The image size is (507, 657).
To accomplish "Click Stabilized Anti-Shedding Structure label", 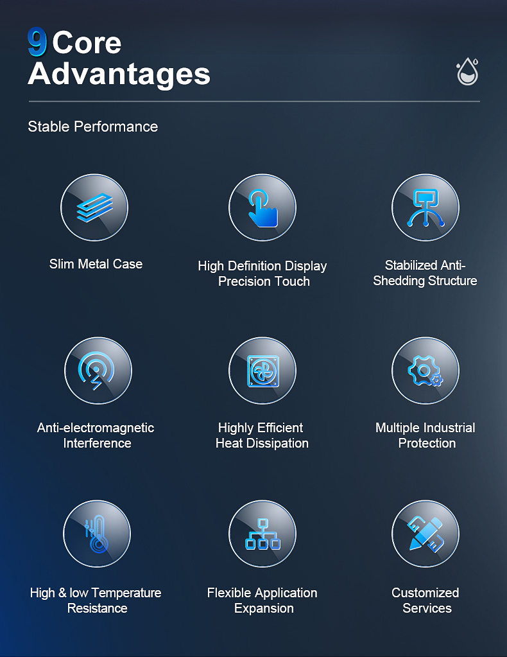I will click(x=425, y=273).
